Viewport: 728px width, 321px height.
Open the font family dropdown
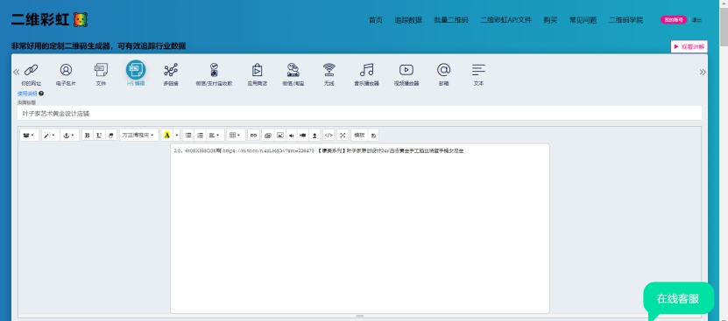click(138, 135)
